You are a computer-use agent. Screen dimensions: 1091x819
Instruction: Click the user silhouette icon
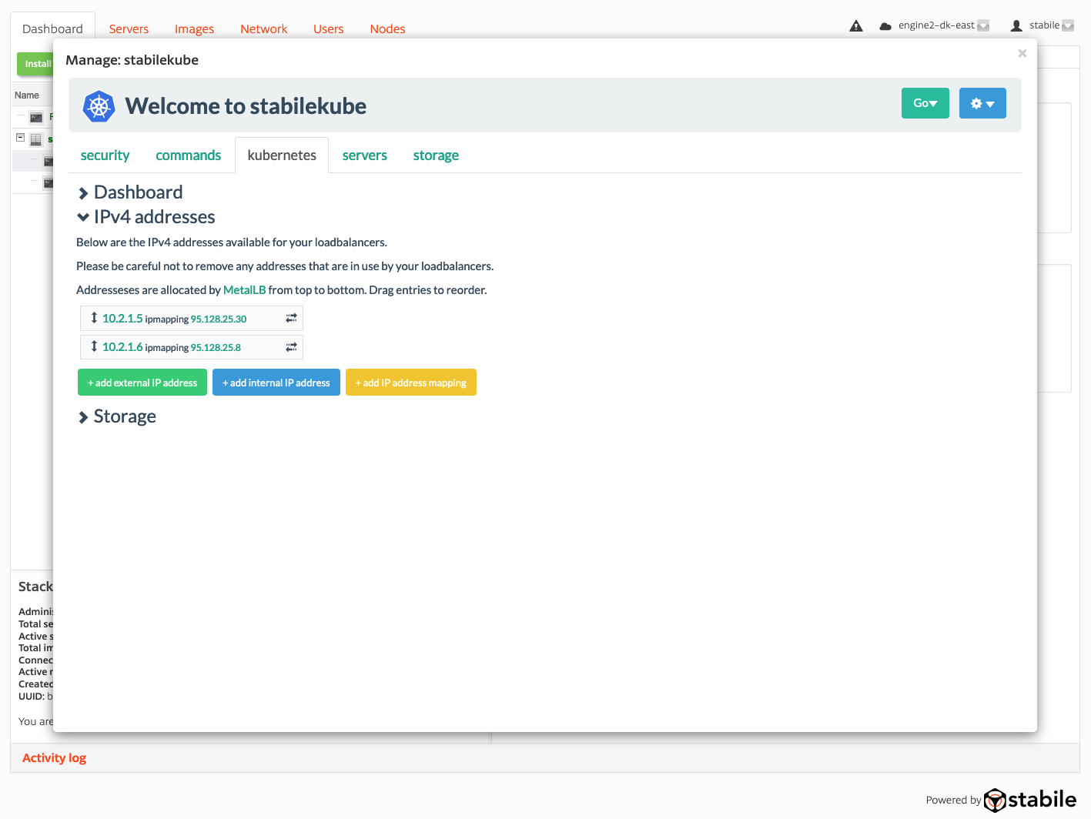tap(1016, 25)
